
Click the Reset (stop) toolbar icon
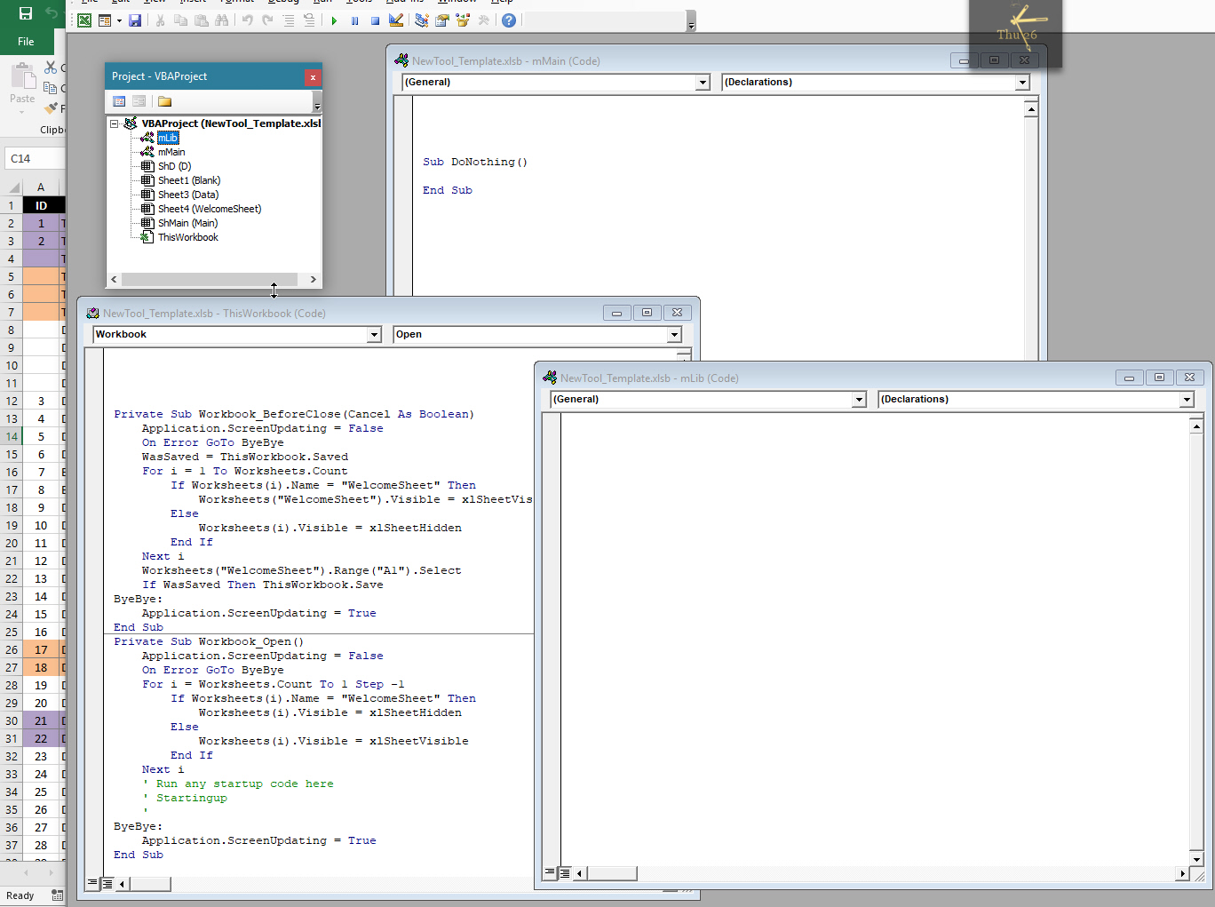375,20
